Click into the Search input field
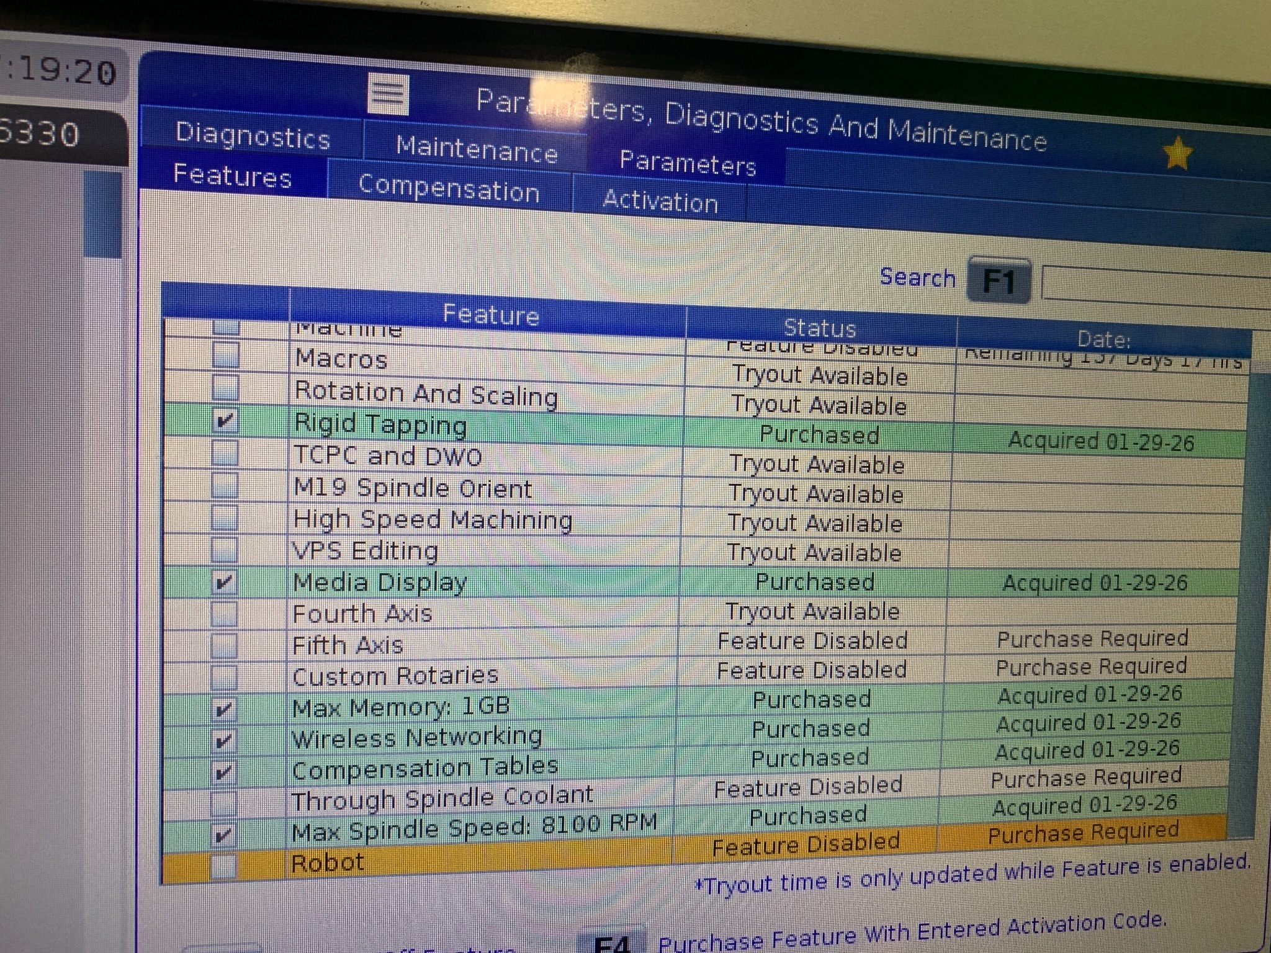Screen dimensions: 1271x953 pyautogui.click(x=1154, y=287)
